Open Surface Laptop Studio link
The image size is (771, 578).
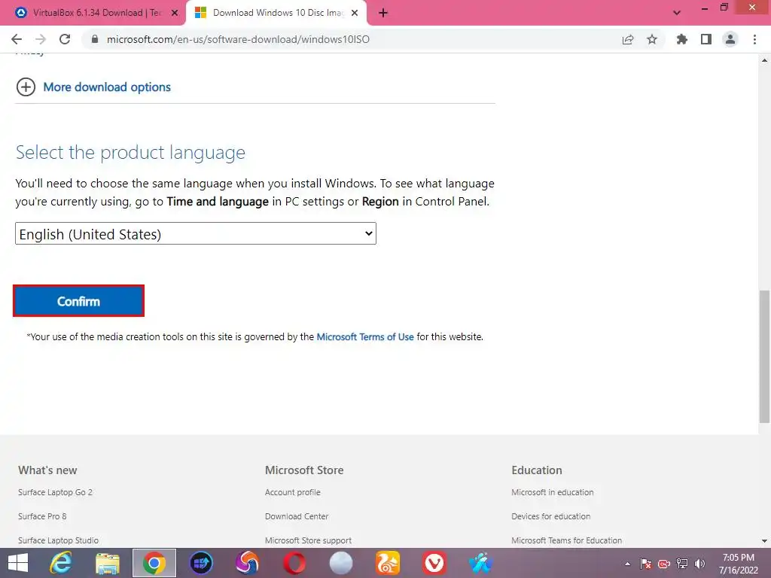(x=58, y=540)
